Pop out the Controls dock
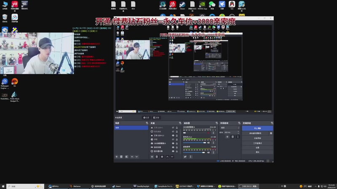 [272, 123]
